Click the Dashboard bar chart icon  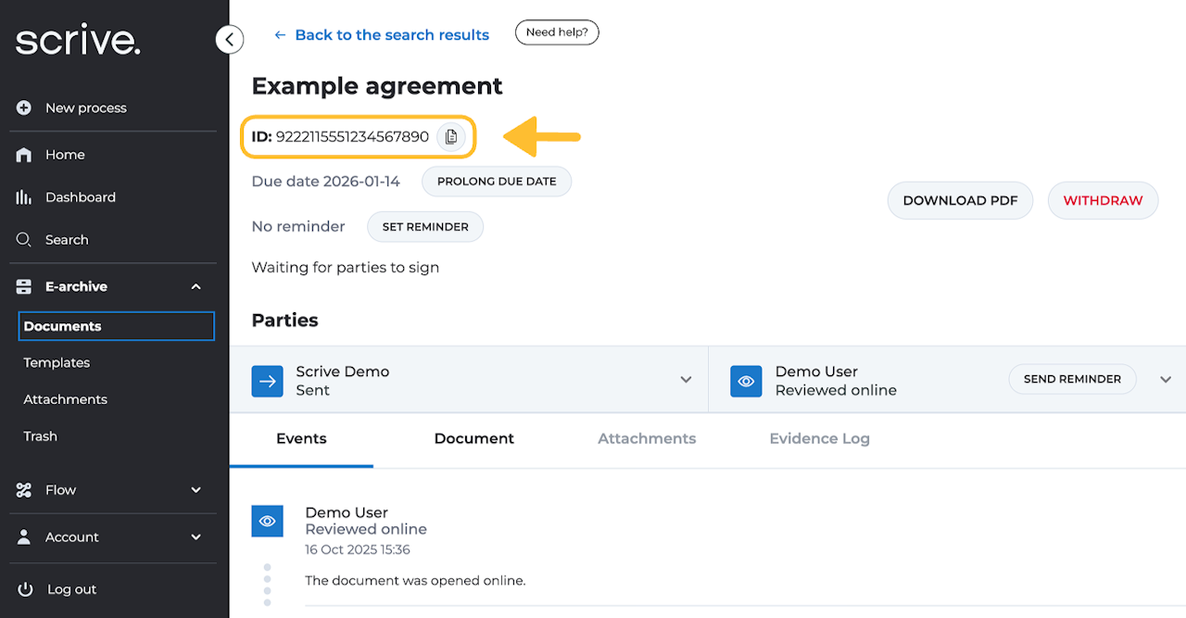[x=24, y=197]
